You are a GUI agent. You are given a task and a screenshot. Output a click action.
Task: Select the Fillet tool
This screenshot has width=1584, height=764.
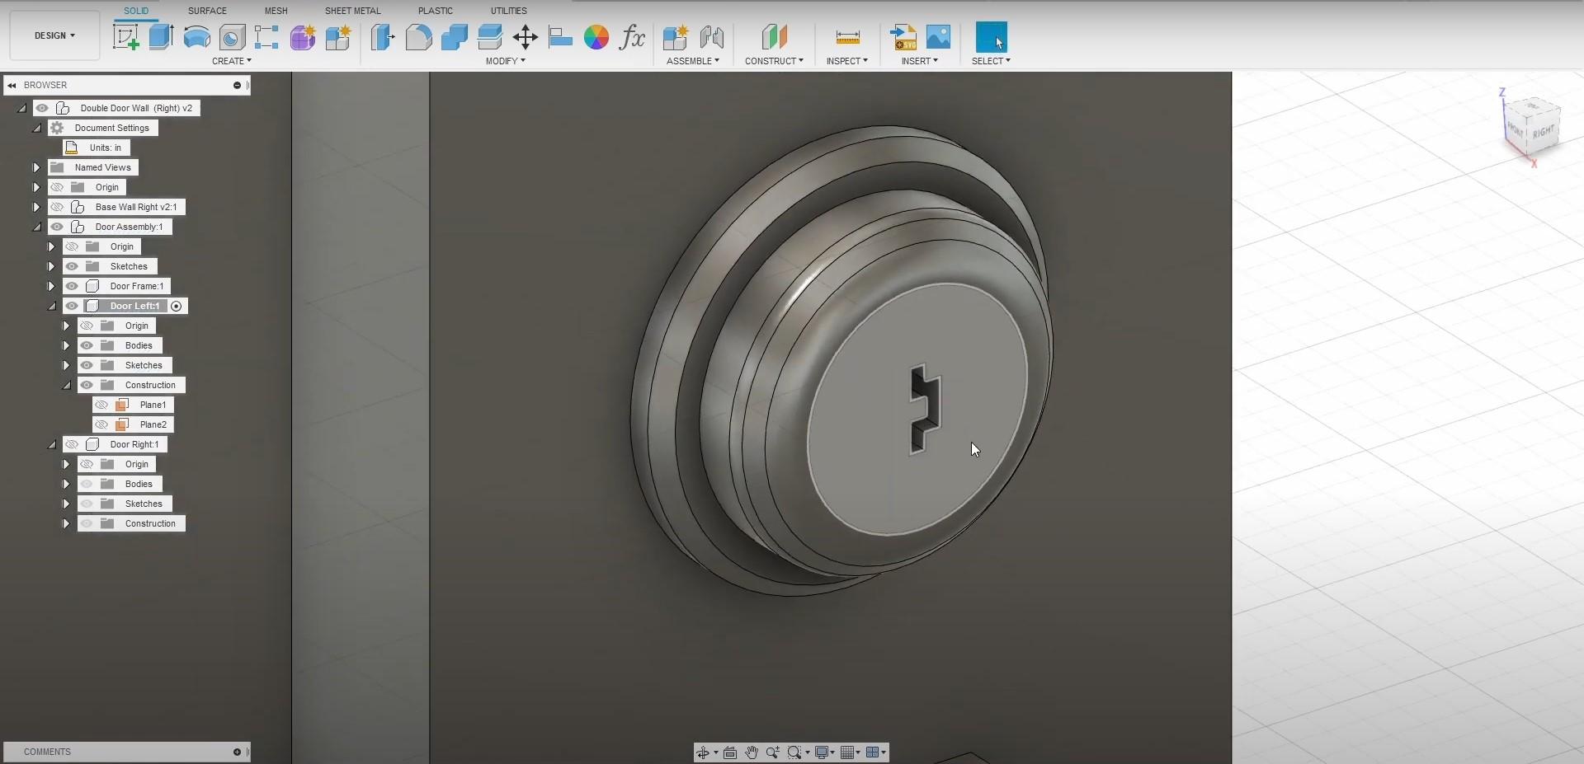pos(418,37)
